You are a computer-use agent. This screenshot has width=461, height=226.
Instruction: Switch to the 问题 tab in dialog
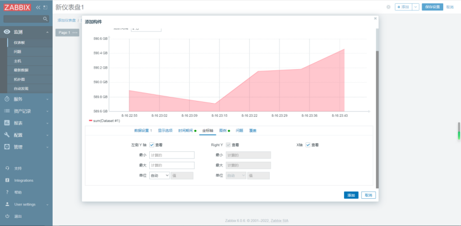(239, 131)
